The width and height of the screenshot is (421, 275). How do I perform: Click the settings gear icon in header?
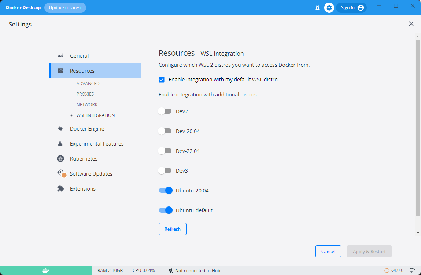(329, 8)
